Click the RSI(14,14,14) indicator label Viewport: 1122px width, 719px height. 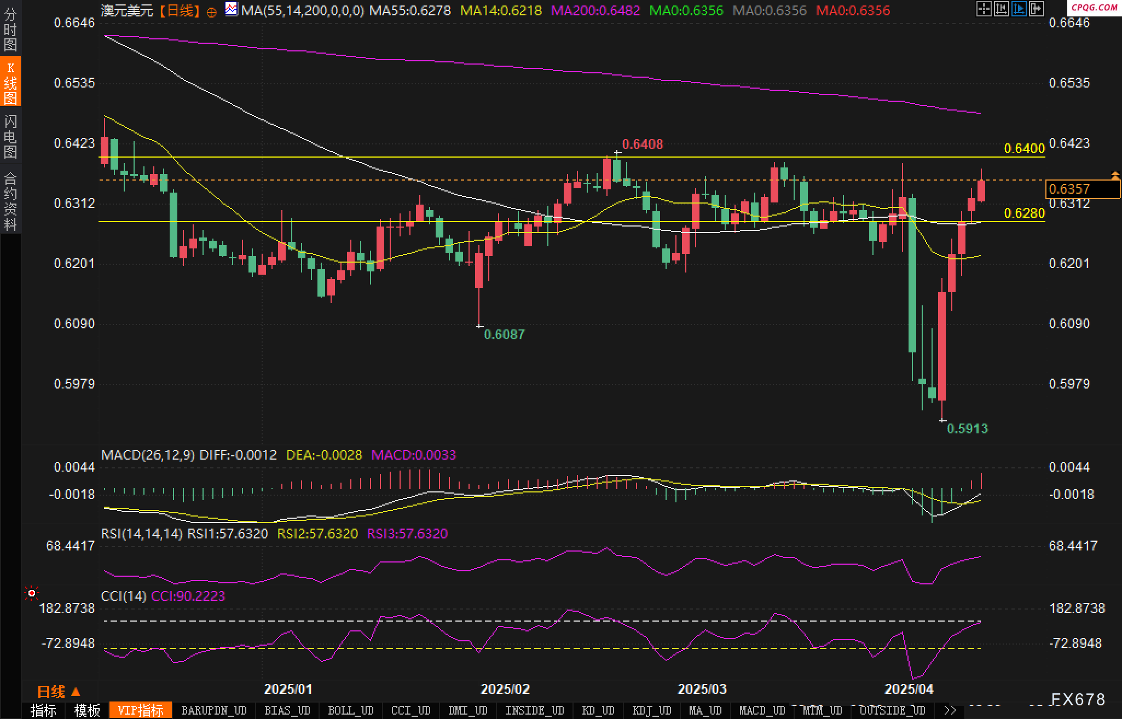click(142, 534)
